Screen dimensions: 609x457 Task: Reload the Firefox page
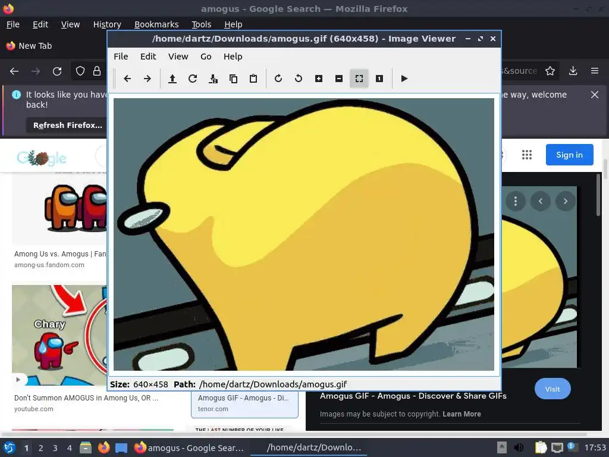(x=57, y=71)
